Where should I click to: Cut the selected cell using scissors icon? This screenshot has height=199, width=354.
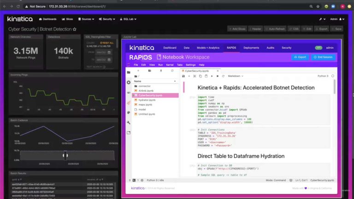pyautogui.click(x=194, y=76)
